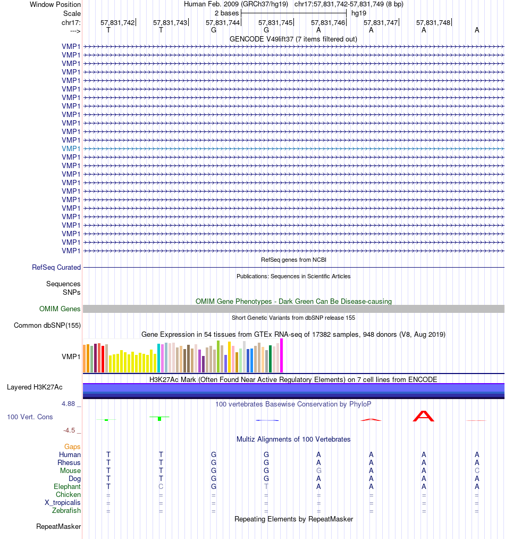Click the Dog species label
Viewport: 505px width, 539px height.
pos(74,478)
